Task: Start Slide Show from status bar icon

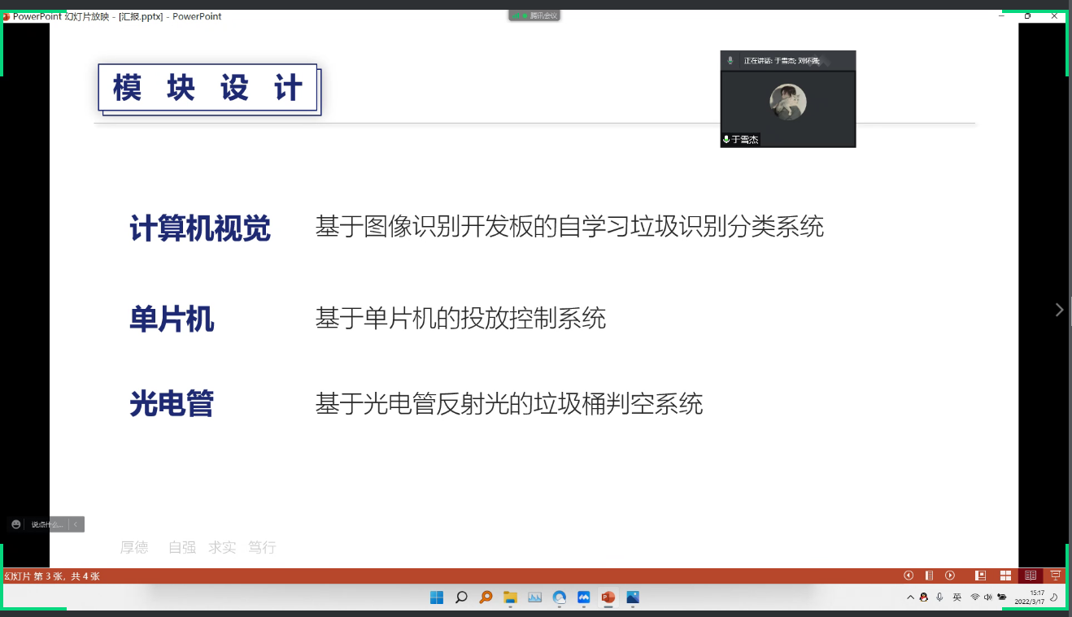Action: [1056, 576]
